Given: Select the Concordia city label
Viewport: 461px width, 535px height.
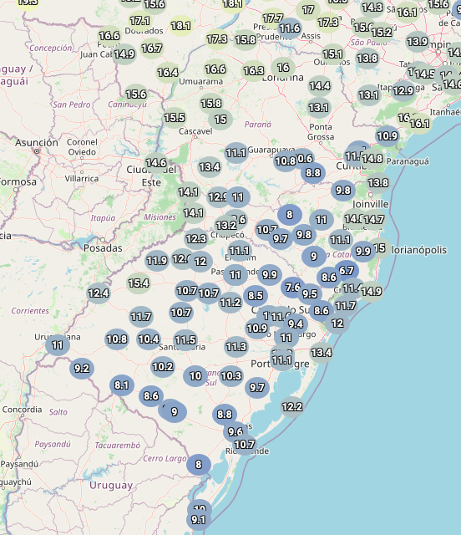Looking at the screenshot, I should pos(23,410).
